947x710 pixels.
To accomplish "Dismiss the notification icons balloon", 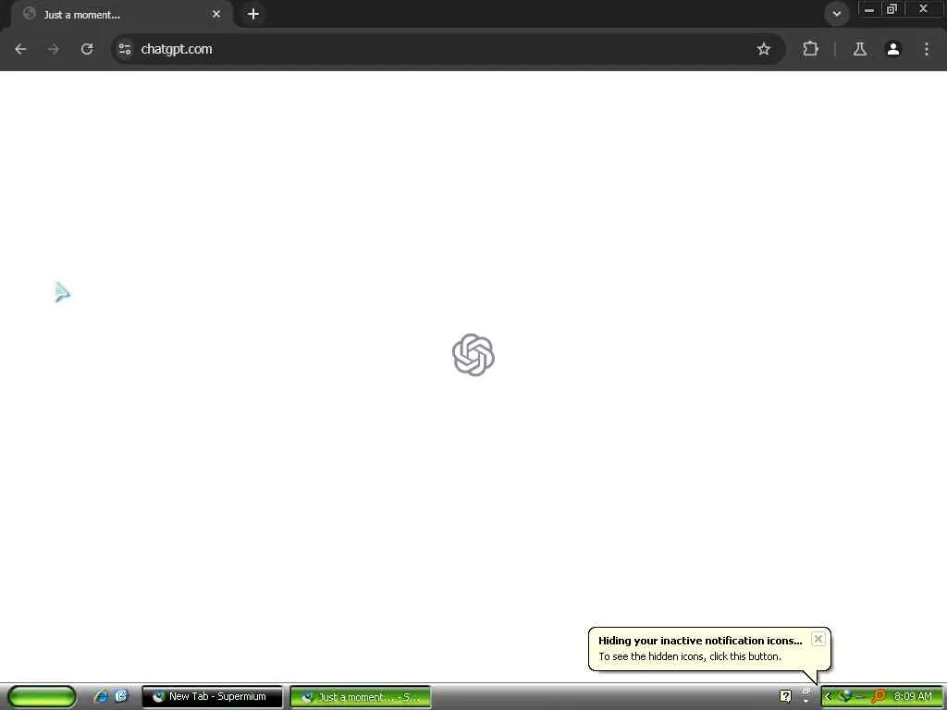I will pos(818,640).
